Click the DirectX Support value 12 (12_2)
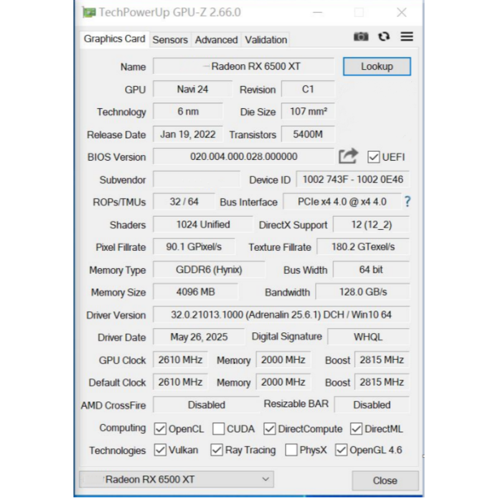 coord(371,224)
